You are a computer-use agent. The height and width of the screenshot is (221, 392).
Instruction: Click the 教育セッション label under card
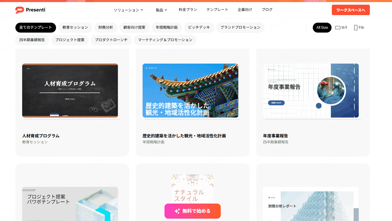point(35,142)
